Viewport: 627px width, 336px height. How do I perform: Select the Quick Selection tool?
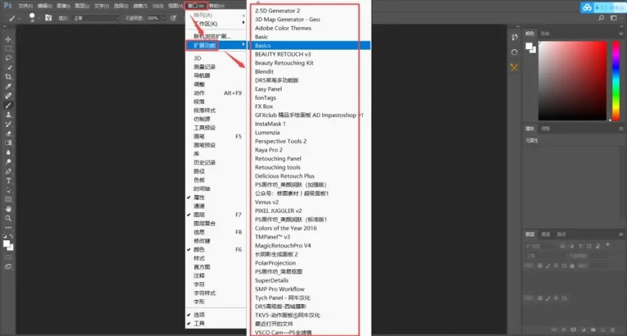coord(8,67)
